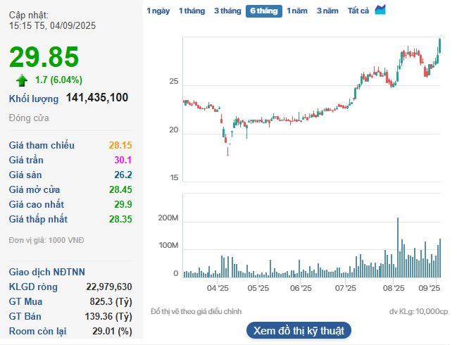Switch to the 1 tháng range
This screenshot has height=345, width=457.
click(x=191, y=11)
